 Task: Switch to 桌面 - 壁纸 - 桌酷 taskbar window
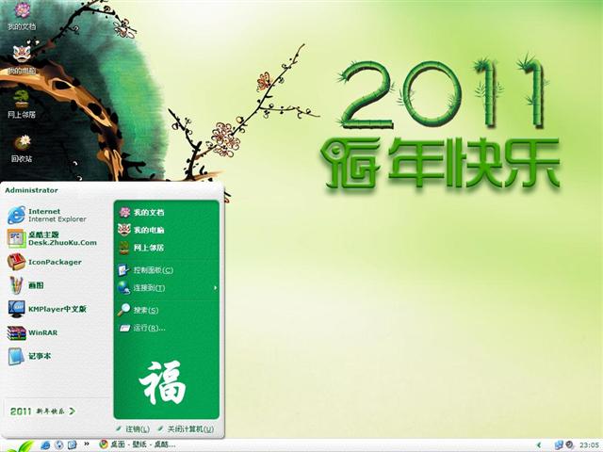(138, 444)
